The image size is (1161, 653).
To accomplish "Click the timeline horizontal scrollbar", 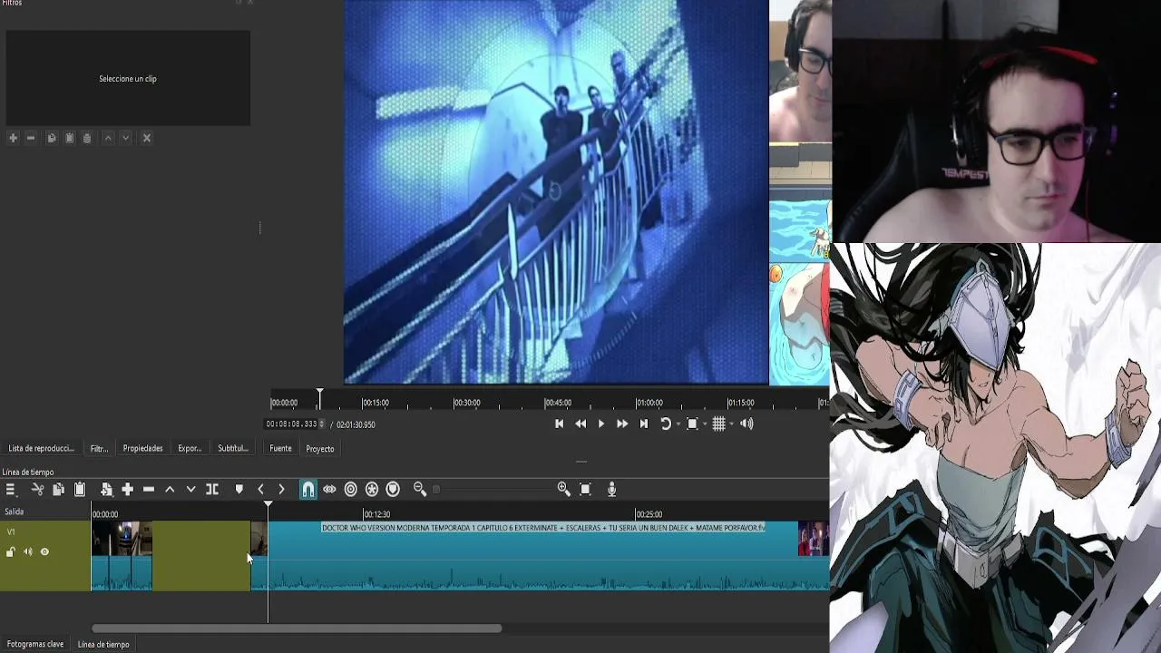I will pos(297,629).
